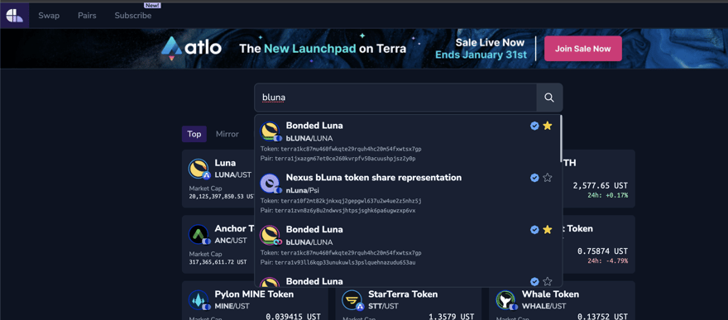Click the magnifier search button

point(549,98)
